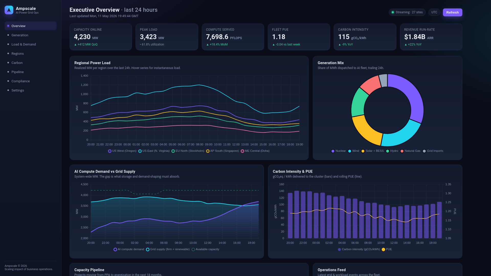Viewport: 491px width, 276px height.
Task: Click the green streaming status dot
Action: pyautogui.click(x=393, y=12)
